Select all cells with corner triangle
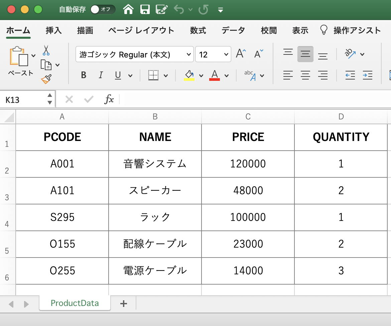Viewport: 391px width, 326px height. pos(9,117)
